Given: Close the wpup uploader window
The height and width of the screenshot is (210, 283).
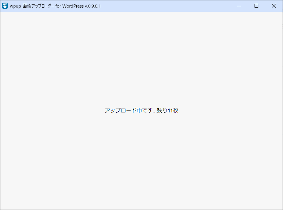Looking at the screenshot, I should (274, 6).
